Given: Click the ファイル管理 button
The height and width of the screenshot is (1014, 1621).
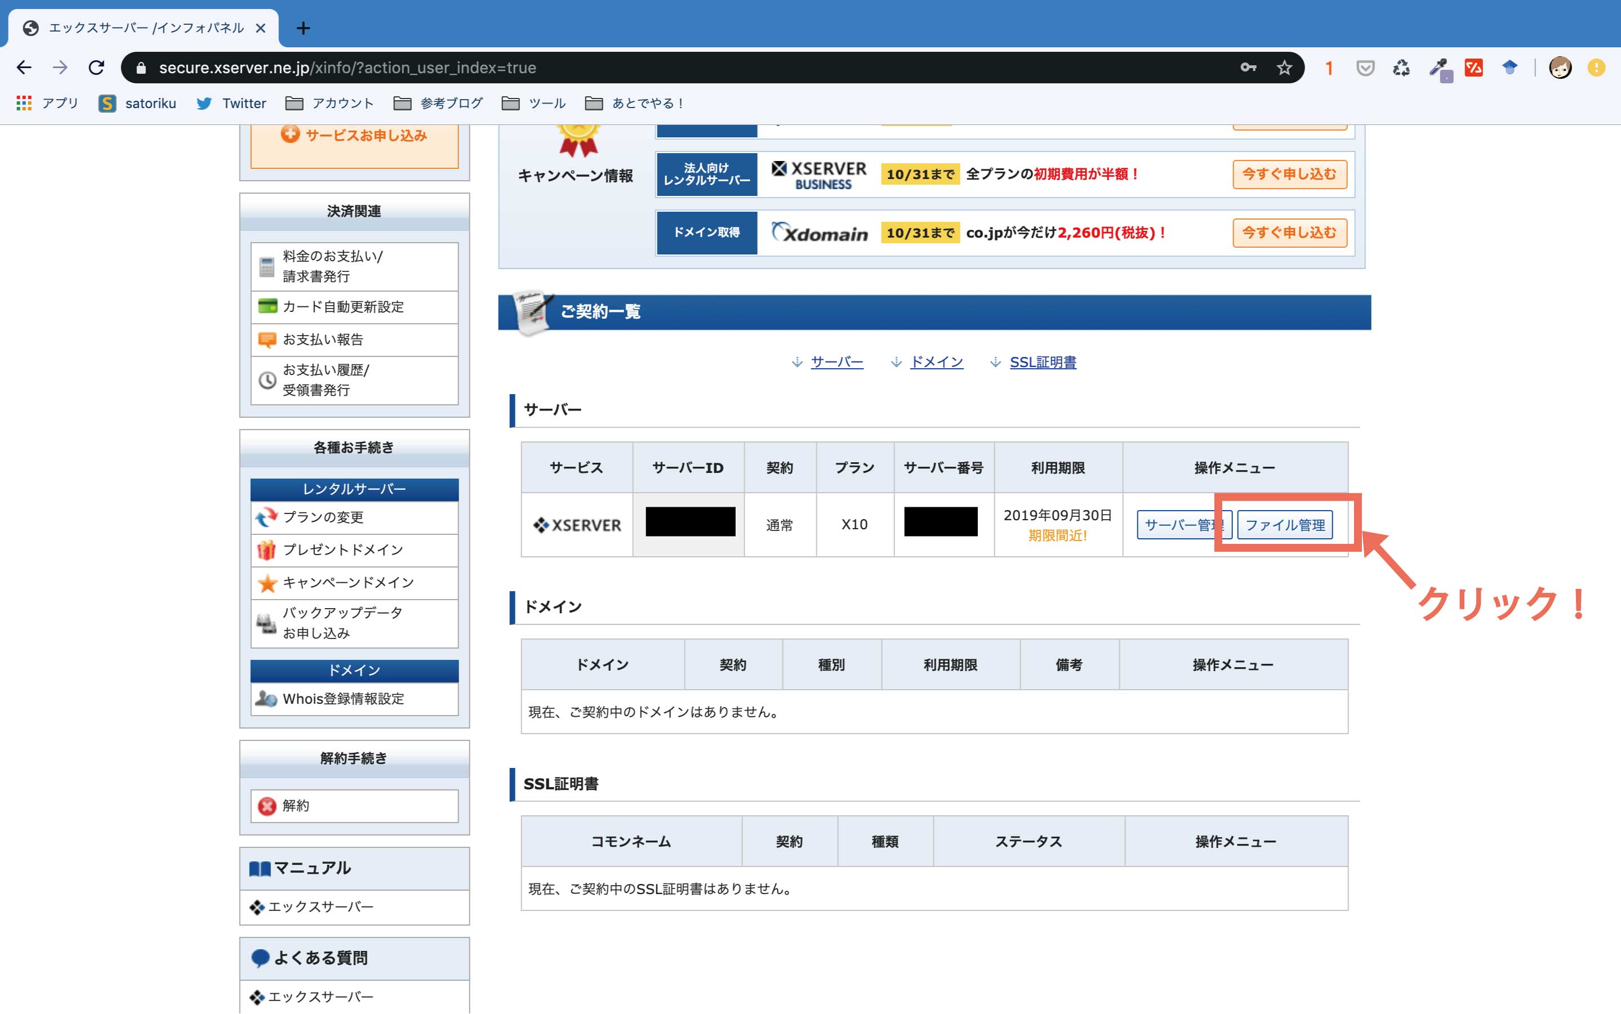Looking at the screenshot, I should 1285,525.
